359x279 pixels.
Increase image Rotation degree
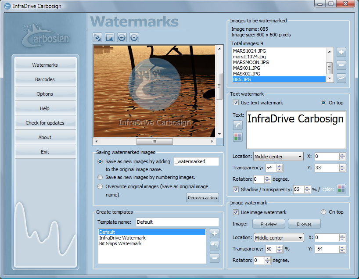[x=267, y=259]
